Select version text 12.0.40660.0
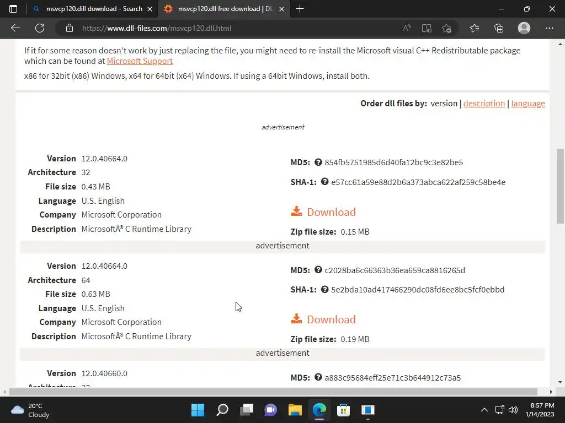This screenshot has width=565, height=423. pos(104,373)
